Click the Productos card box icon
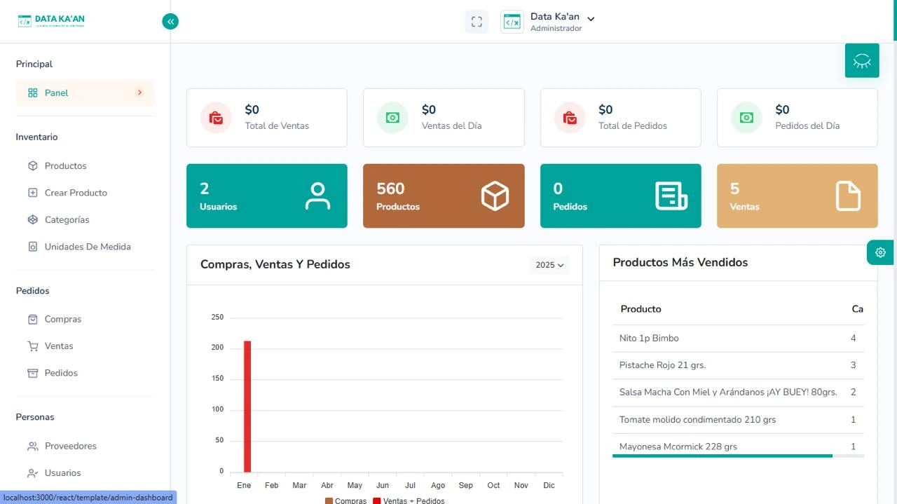 pyautogui.click(x=495, y=196)
